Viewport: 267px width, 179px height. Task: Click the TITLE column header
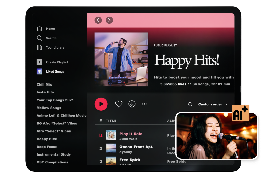coord(111,121)
